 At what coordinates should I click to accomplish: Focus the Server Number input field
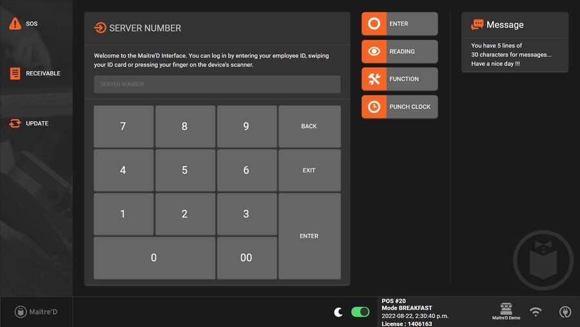point(217,84)
